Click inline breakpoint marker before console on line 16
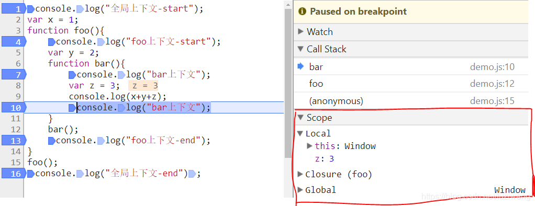 pos(31,174)
